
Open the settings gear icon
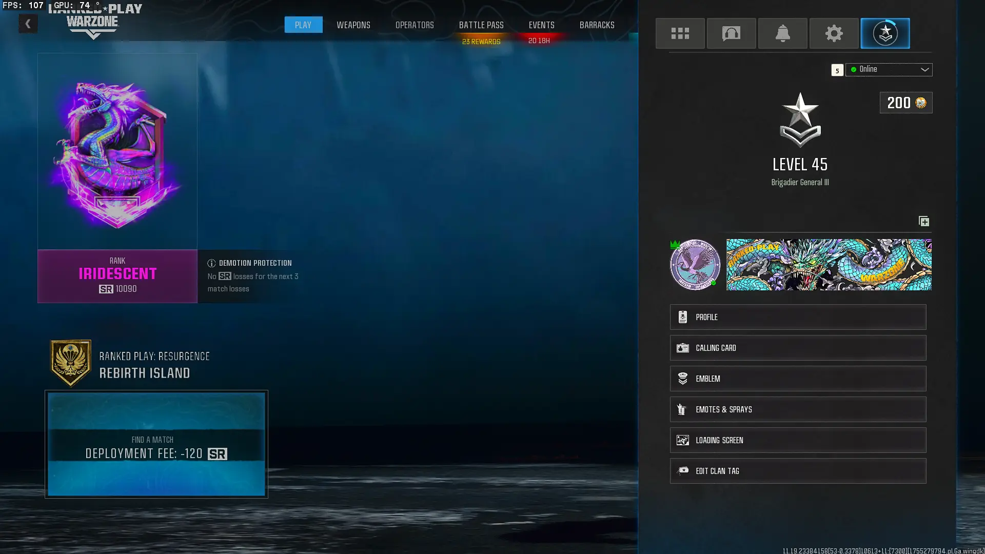tap(834, 33)
